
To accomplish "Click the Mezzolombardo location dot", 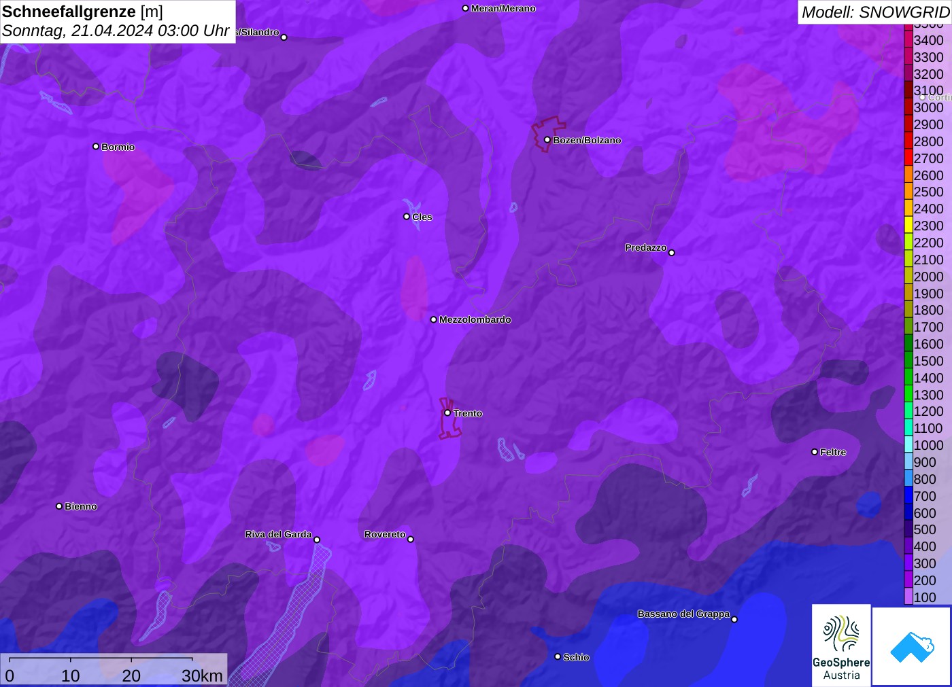I will [x=434, y=319].
